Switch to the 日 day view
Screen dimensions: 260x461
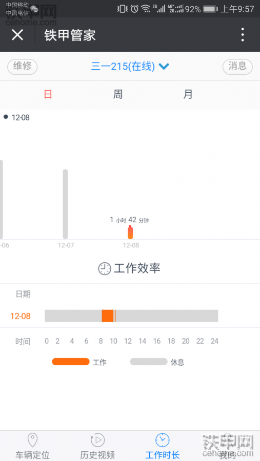48,94
